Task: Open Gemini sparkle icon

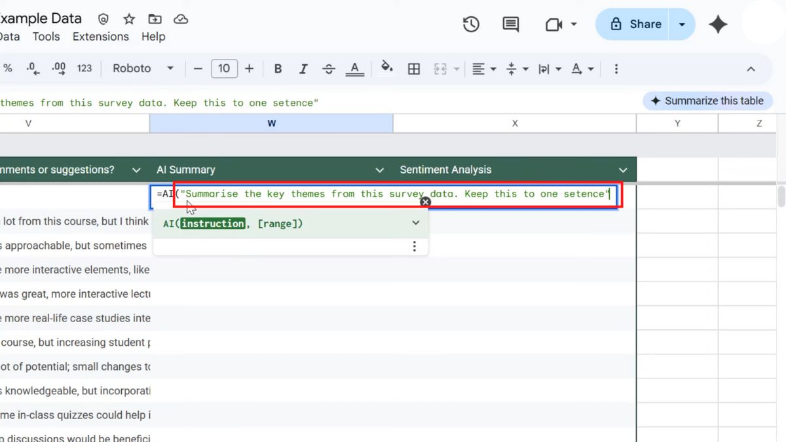Action: 718,24
